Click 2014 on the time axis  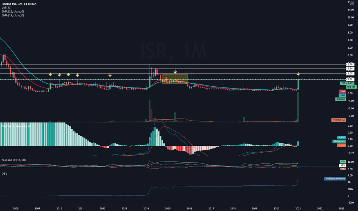point(146,208)
